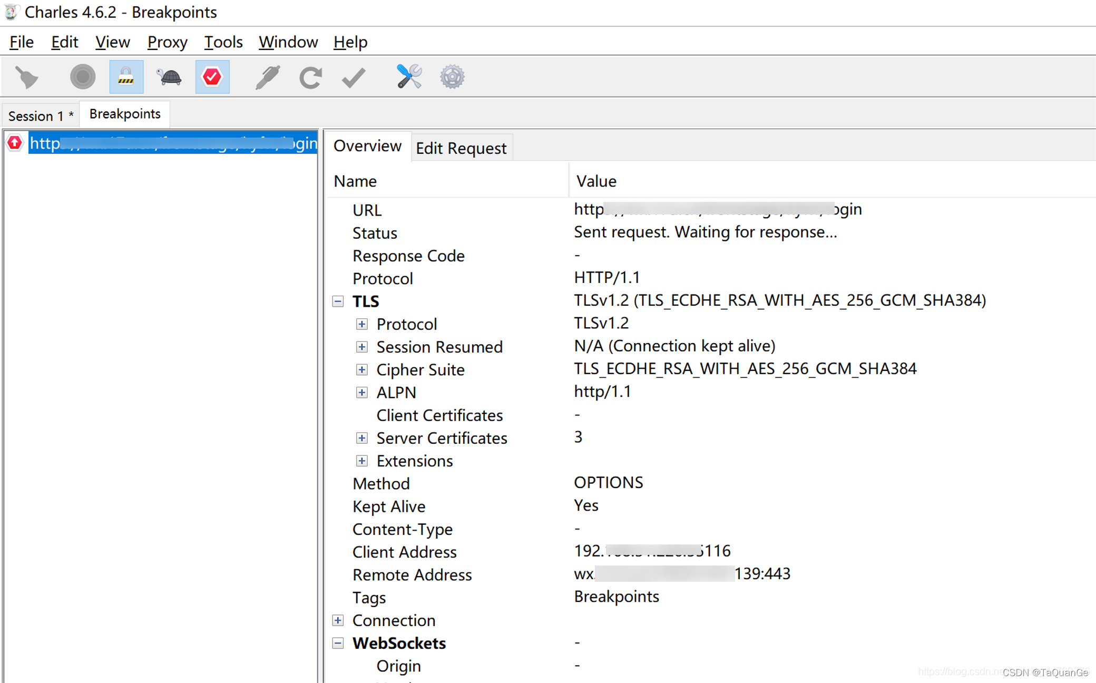Click the TLSv1.2 Protocol value

pyautogui.click(x=601, y=323)
